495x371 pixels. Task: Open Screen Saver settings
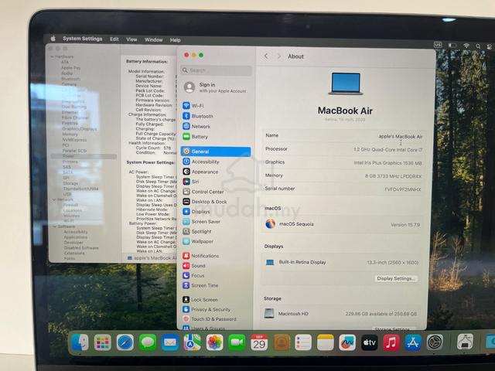click(201, 222)
